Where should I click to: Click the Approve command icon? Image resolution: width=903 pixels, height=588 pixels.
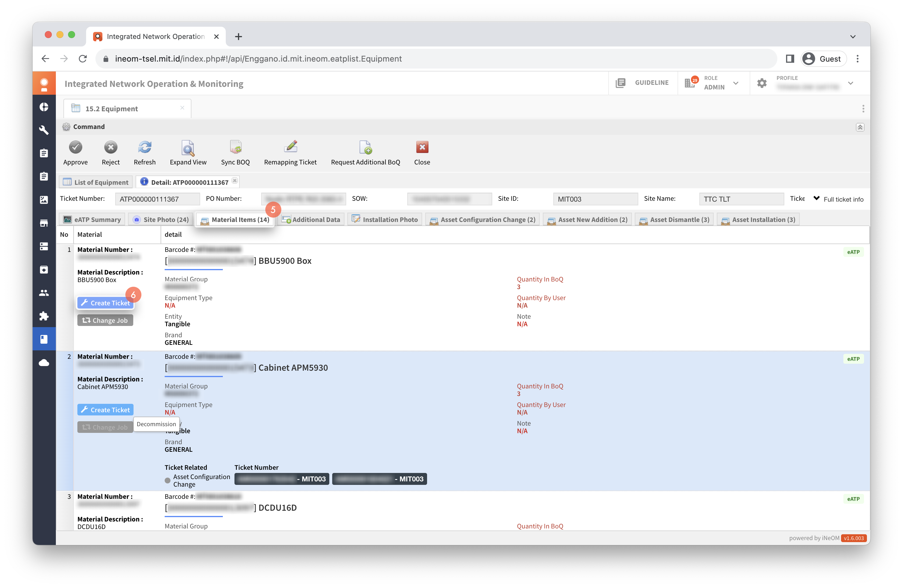point(76,147)
